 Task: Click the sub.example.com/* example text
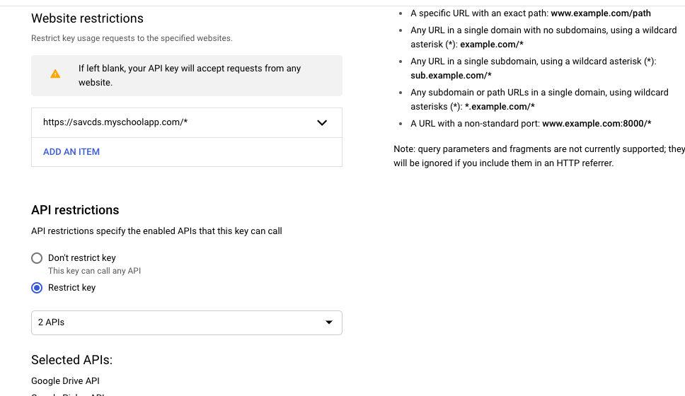point(451,75)
